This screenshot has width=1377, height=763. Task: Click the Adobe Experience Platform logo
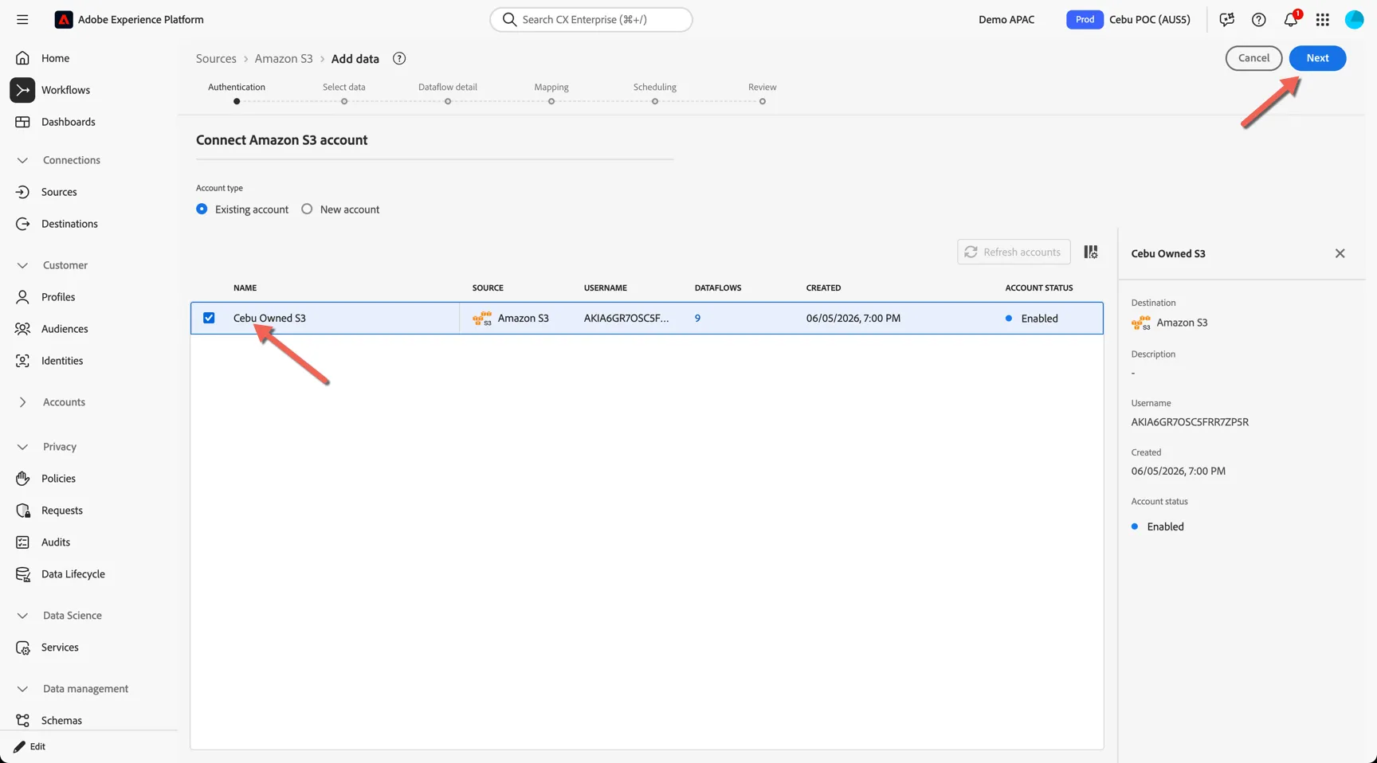point(63,19)
